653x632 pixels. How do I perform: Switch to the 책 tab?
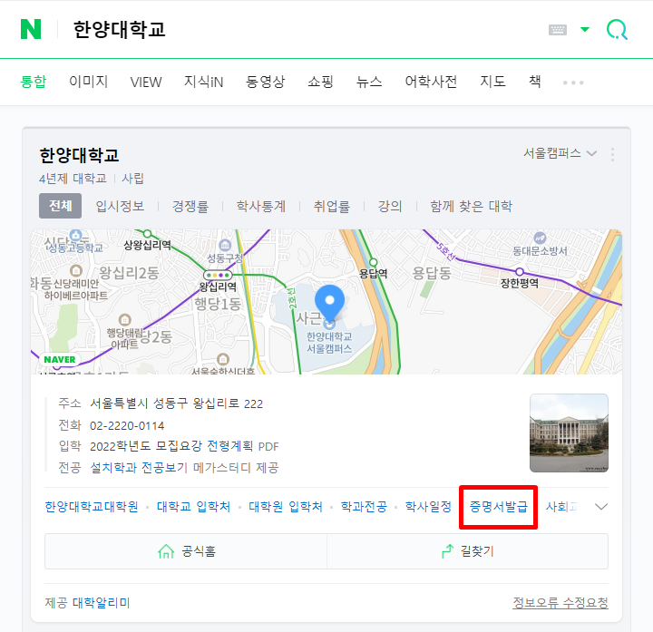(535, 82)
